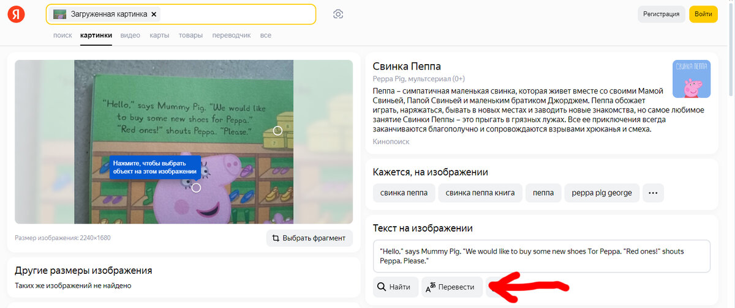Click the Выбрать фрагмент button

tap(309, 238)
